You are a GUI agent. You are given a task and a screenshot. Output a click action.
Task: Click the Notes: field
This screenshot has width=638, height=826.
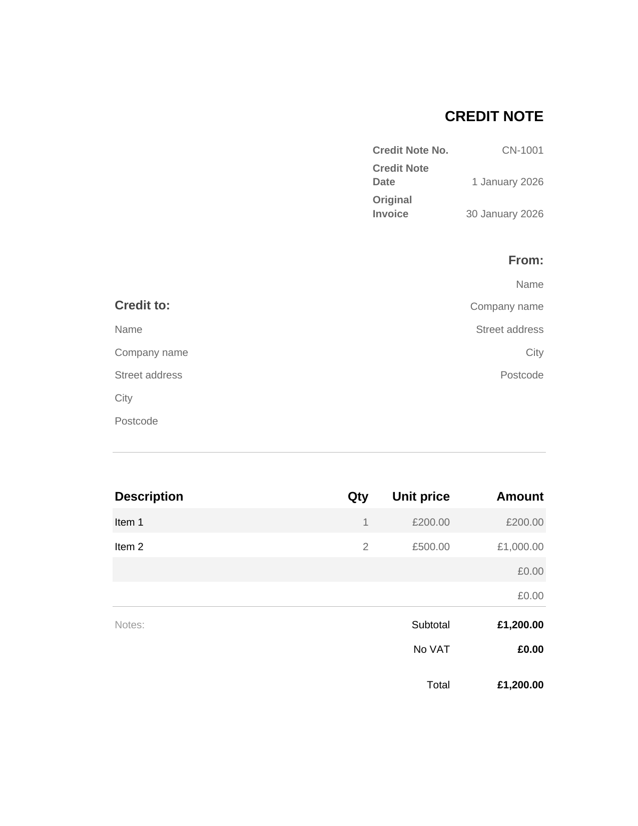[x=130, y=625]
